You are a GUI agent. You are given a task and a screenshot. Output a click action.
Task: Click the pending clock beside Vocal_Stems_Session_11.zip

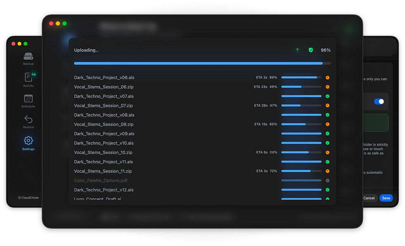click(x=327, y=171)
